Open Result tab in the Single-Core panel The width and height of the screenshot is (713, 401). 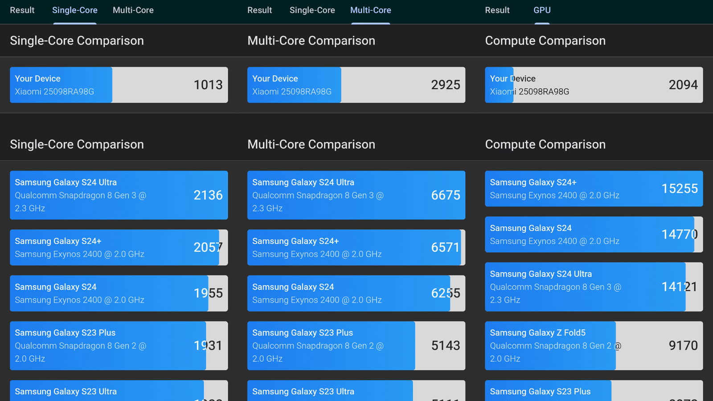coord(22,10)
